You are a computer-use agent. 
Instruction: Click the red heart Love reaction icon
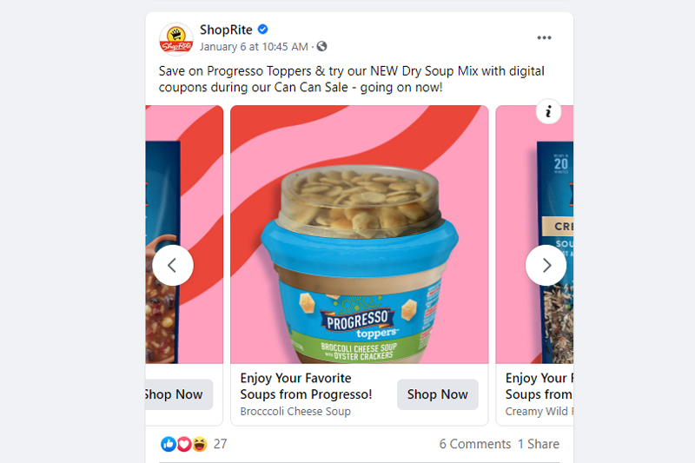184,444
